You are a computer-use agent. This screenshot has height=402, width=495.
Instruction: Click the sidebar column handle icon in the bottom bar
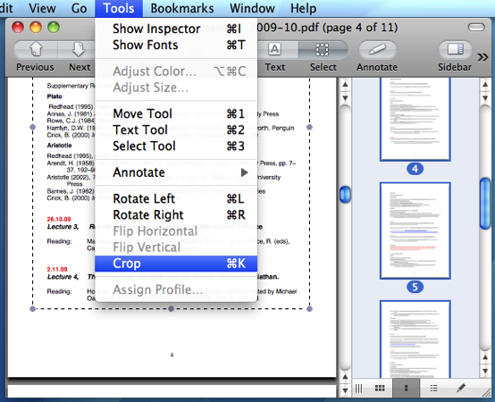tap(359, 388)
